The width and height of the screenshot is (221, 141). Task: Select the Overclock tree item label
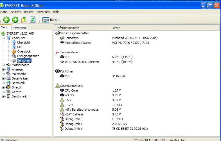point(24,51)
